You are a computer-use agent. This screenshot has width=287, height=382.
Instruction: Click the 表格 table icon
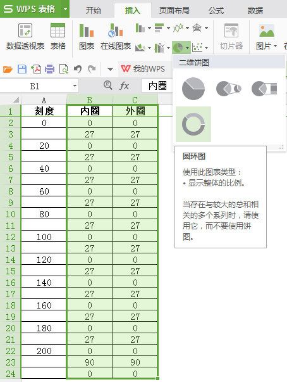(x=58, y=37)
